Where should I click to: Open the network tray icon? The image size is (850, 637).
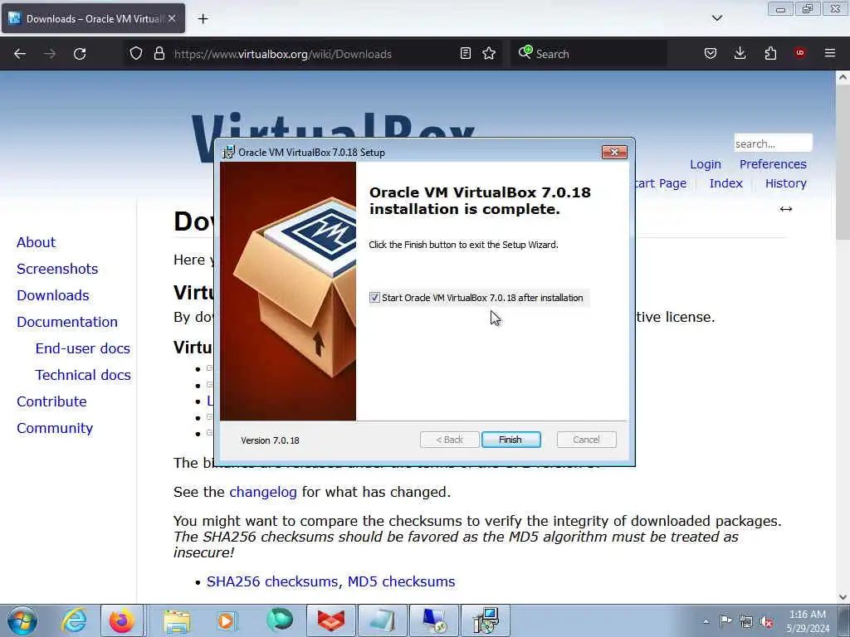pos(746,621)
